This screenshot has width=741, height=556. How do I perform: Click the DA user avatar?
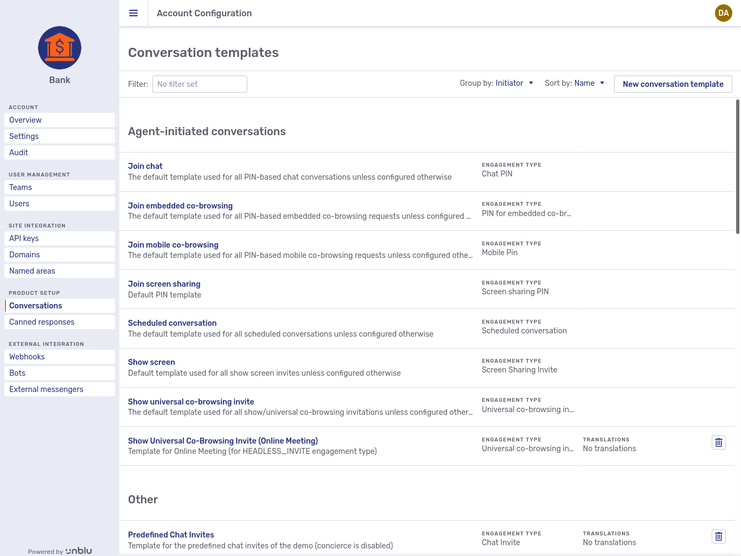723,13
